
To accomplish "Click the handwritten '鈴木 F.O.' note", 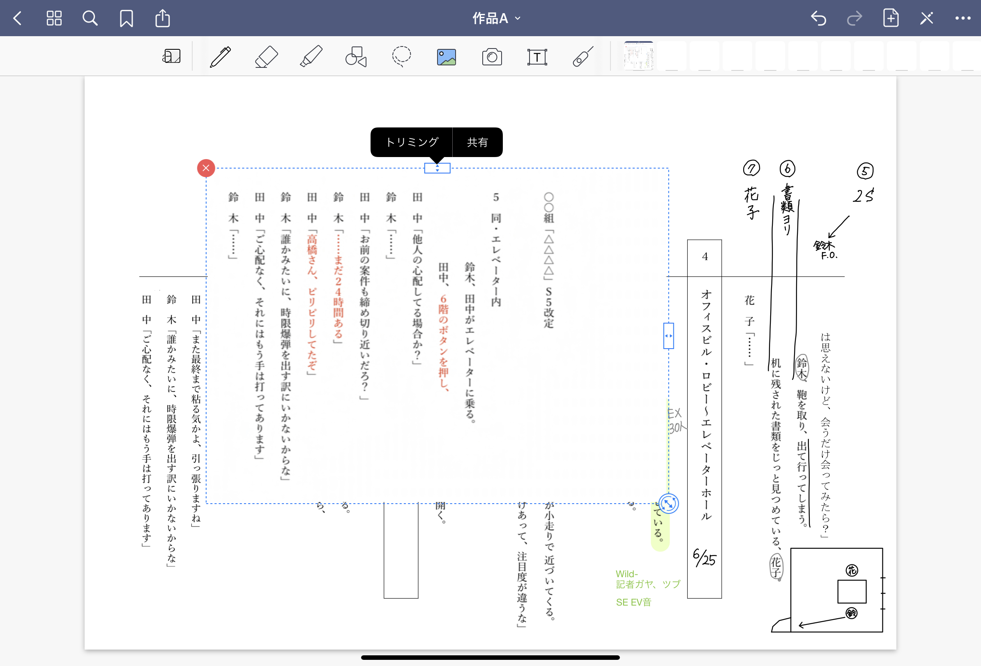I will coord(825,250).
